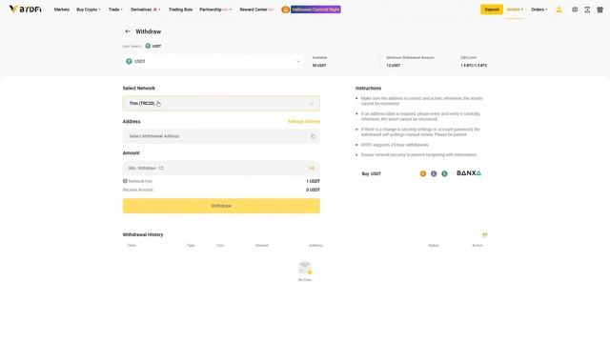
Task: Click the No Data placeholder icon
Action: pyautogui.click(x=305, y=268)
